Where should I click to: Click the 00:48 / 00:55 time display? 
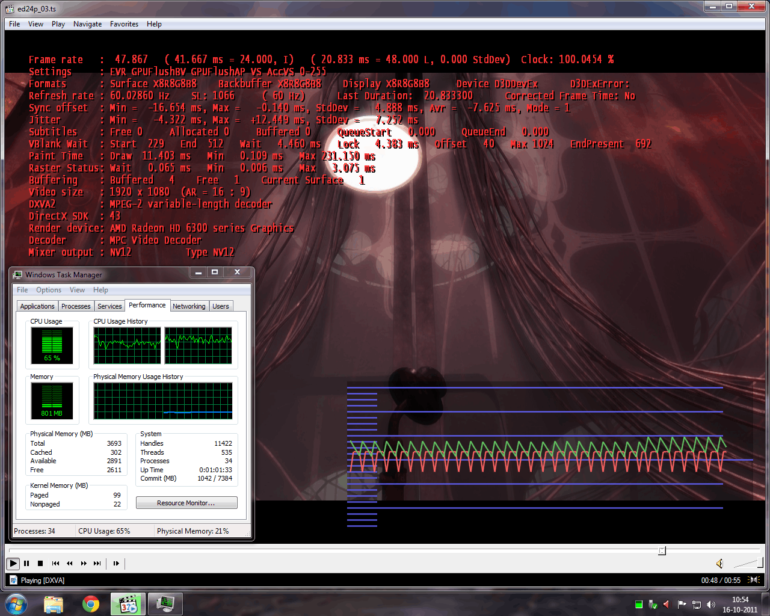click(x=721, y=581)
